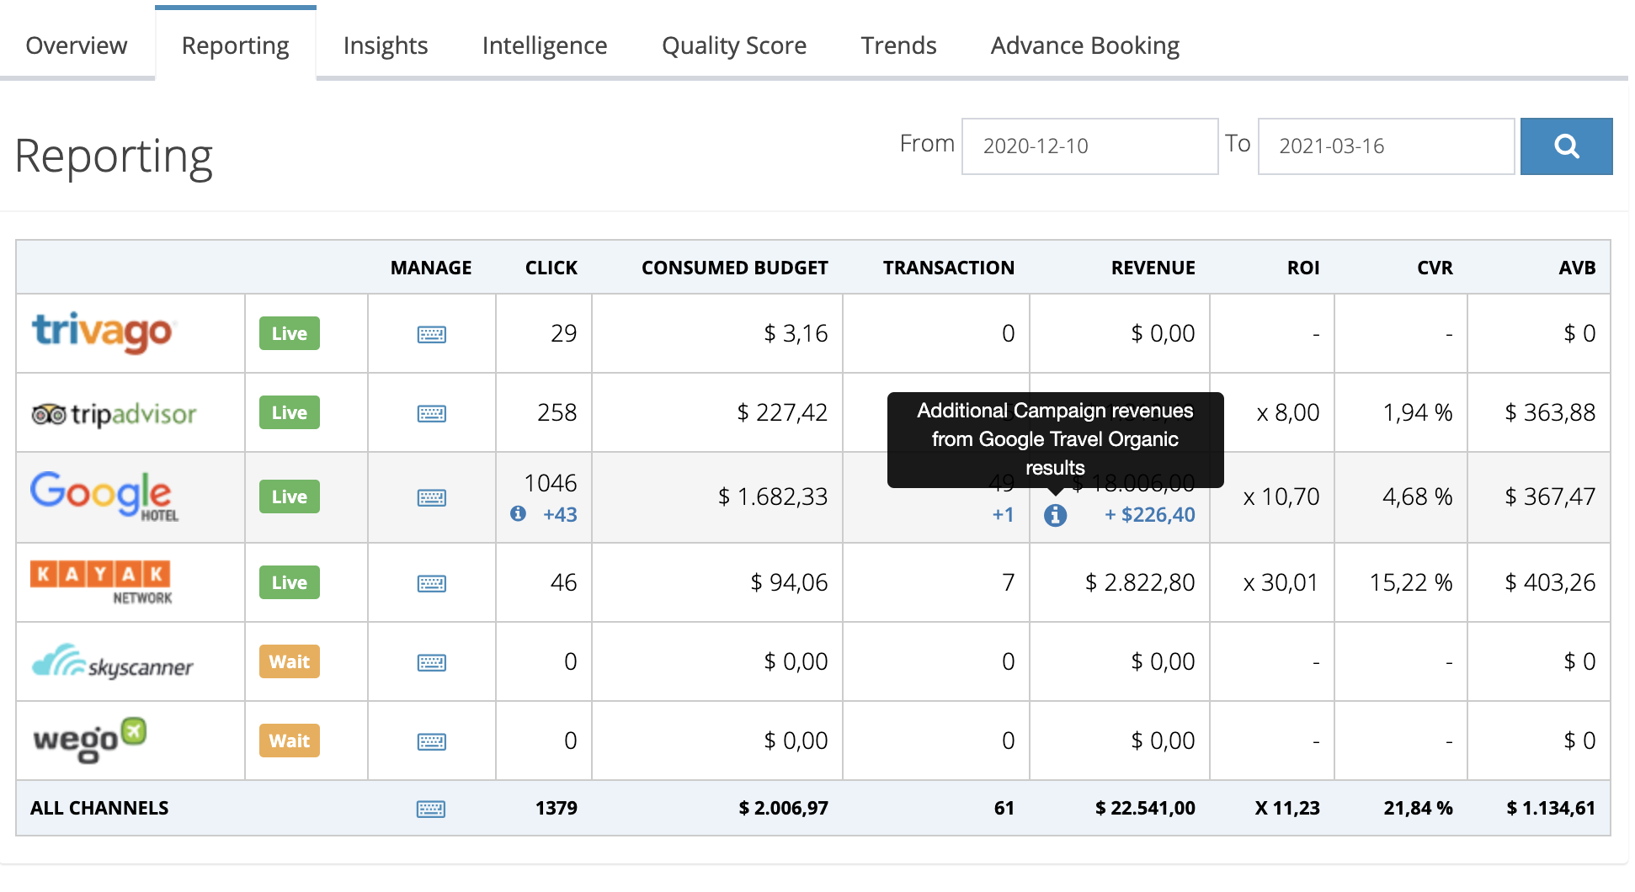Viewport: 1635px width, 892px height.
Task: Click the wego logo
Action: tap(89, 741)
